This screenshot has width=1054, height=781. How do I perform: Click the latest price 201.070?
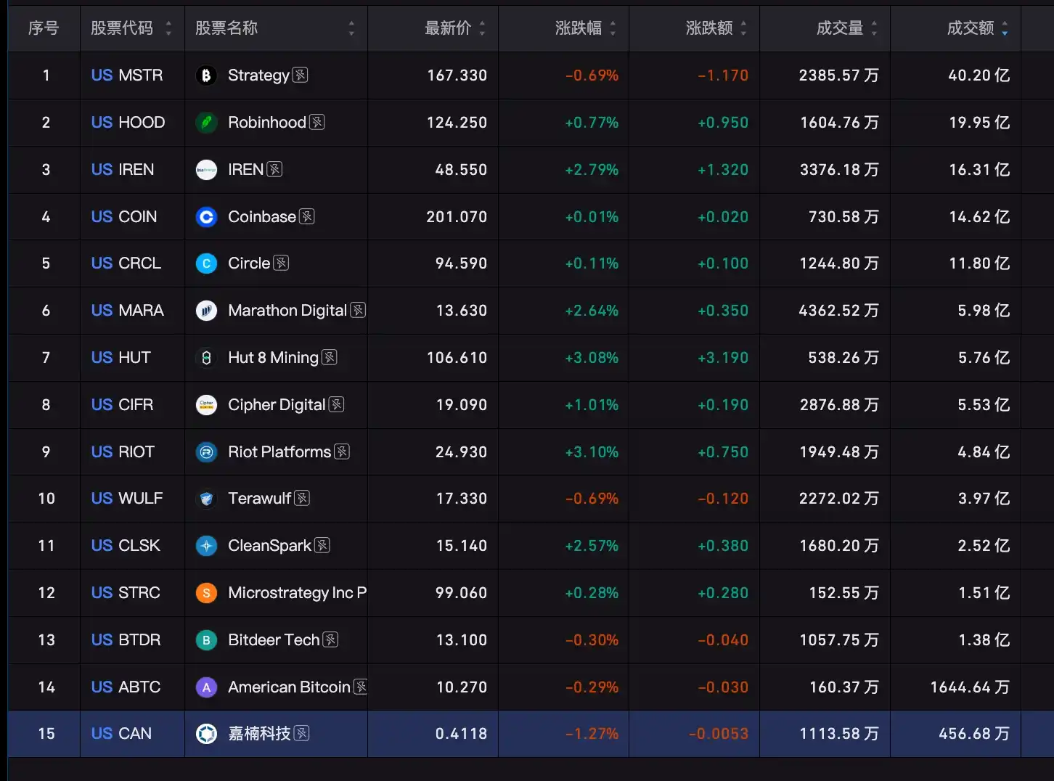pyautogui.click(x=457, y=217)
